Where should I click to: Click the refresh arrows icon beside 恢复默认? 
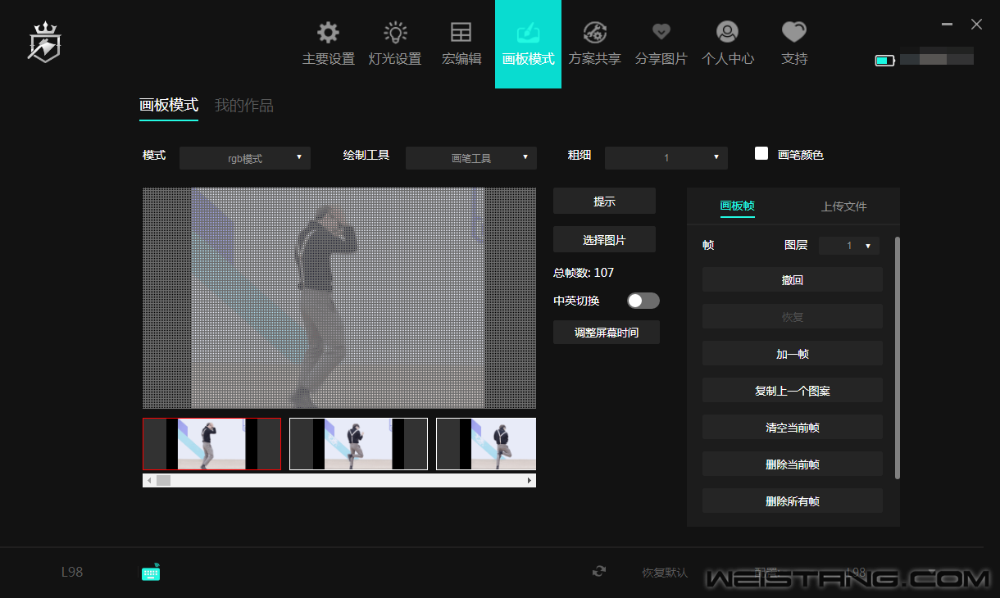(x=599, y=572)
